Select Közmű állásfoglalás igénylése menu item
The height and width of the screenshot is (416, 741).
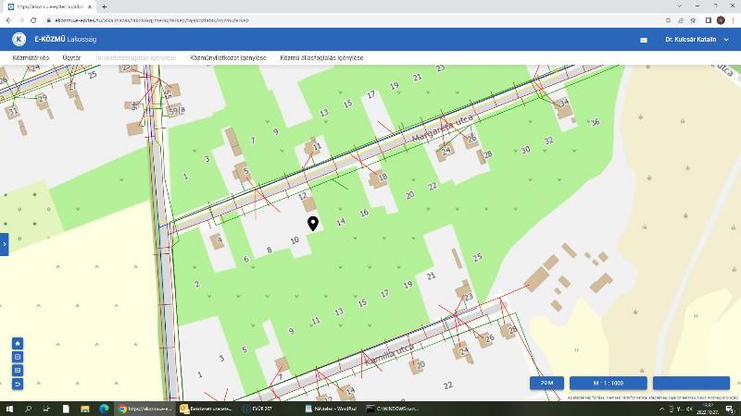point(320,58)
